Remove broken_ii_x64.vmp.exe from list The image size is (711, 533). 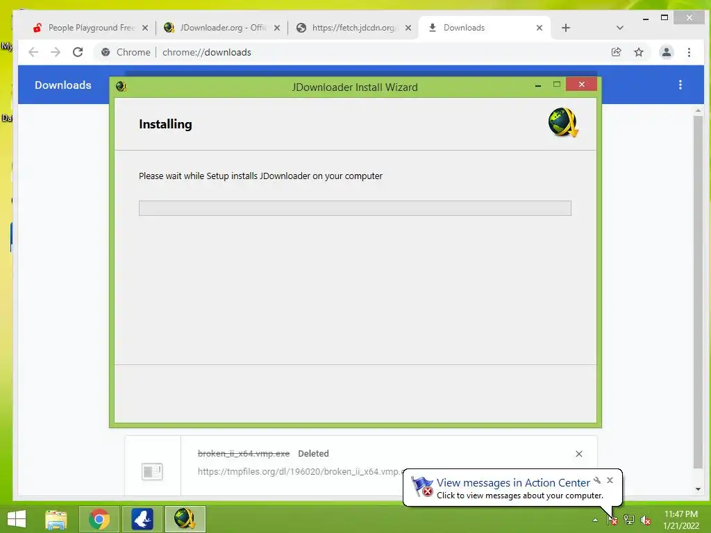[x=578, y=454]
